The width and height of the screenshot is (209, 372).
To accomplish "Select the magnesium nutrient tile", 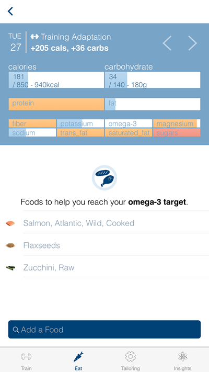I will point(177,123).
